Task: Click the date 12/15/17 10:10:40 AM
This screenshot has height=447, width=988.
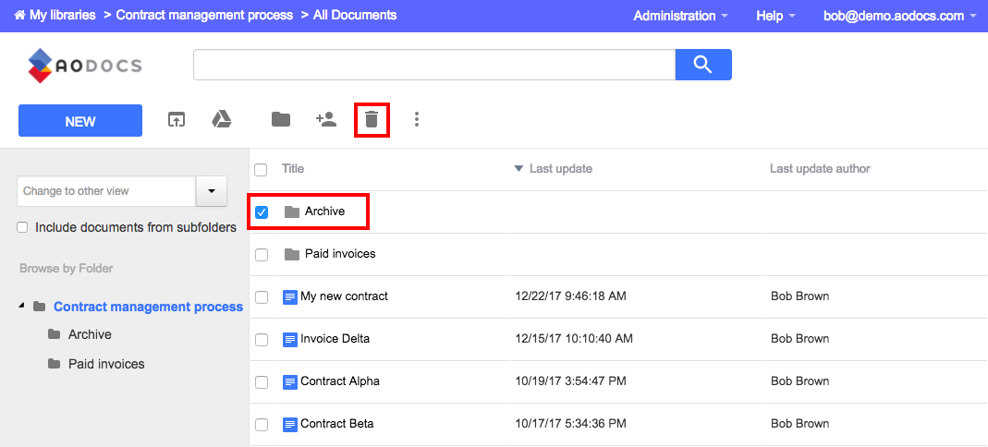Action: click(573, 339)
